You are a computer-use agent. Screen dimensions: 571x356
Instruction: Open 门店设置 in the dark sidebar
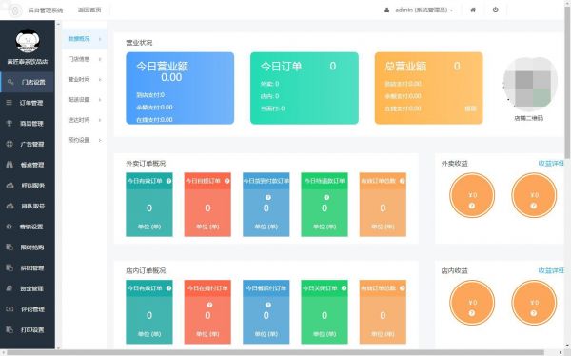28,82
